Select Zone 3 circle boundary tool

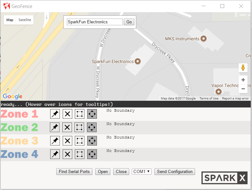tap(92, 141)
